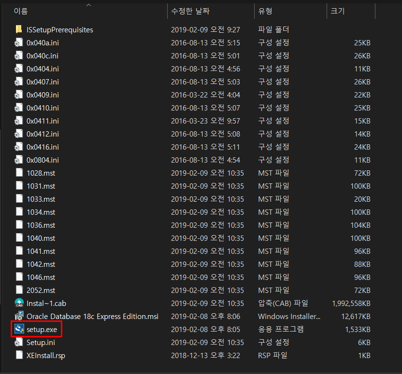Sort by the 유형 column header
Image resolution: width=402 pixels, height=374 pixels.
pyautogui.click(x=265, y=11)
